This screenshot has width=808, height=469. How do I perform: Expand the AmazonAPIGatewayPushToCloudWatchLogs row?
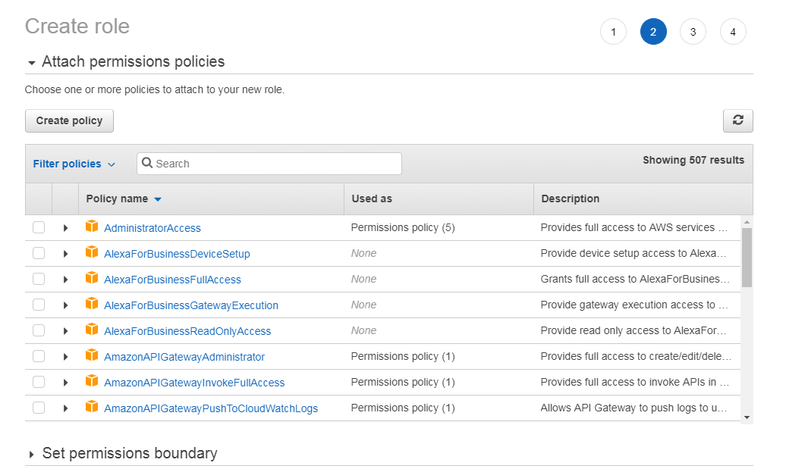click(65, 408)
